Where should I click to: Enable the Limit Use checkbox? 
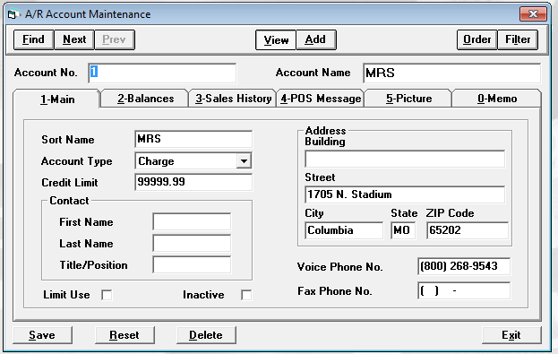pyautogui.click(x=107, y=295)
